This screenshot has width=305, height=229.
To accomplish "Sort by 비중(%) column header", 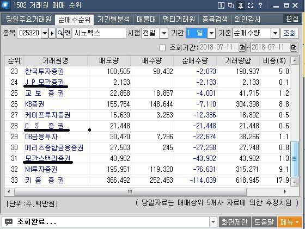I will (274, 61).
